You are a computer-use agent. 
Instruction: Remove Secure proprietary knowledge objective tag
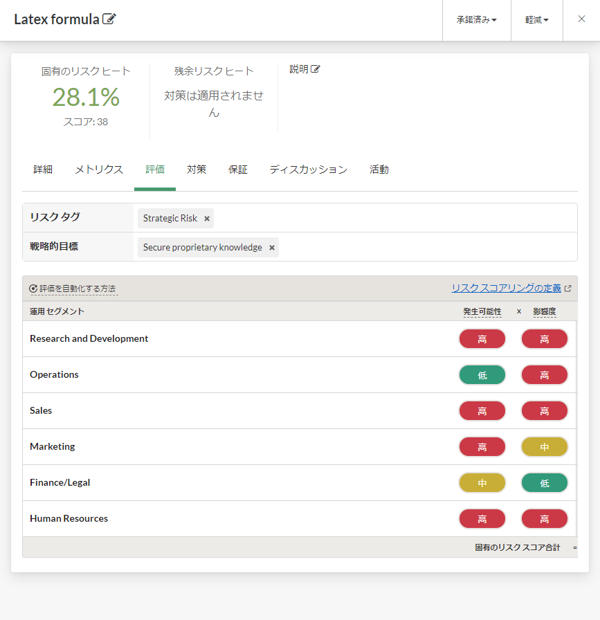(x=272, y=248)
